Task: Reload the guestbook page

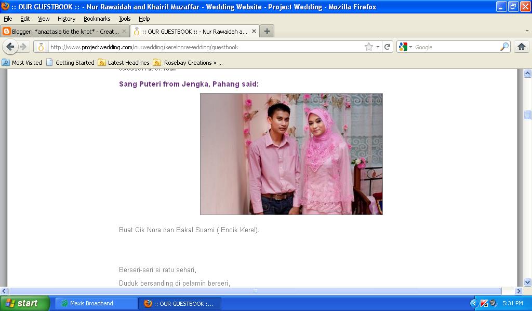Action: tap(388, 47)
